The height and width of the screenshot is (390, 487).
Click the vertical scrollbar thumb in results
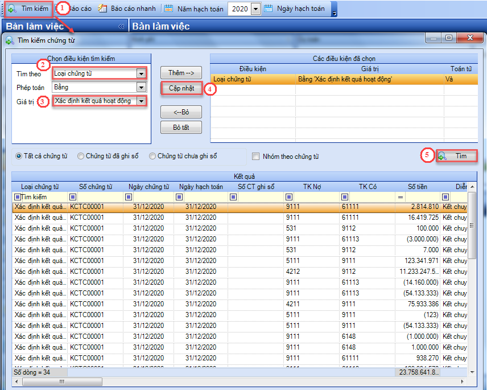click(472, 225)
